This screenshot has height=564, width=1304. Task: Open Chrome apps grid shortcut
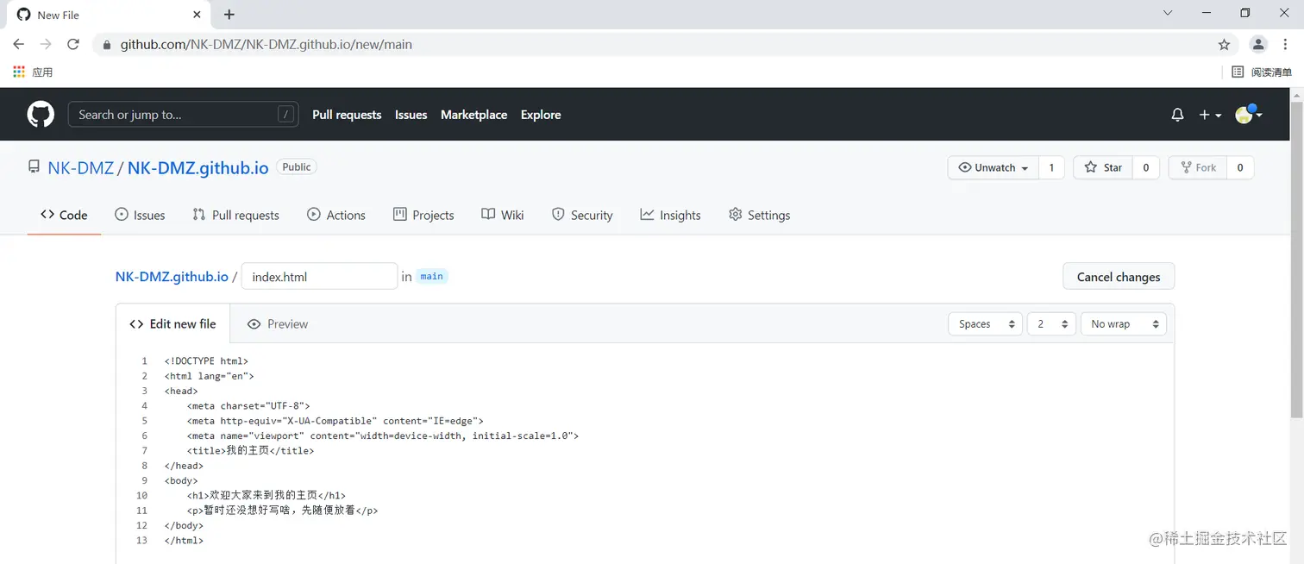point(19,72)
